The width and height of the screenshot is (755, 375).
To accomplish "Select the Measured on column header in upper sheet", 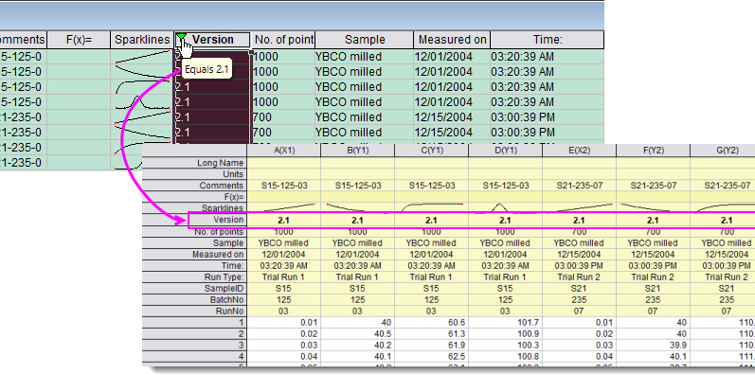I will (x=452, y=40).
